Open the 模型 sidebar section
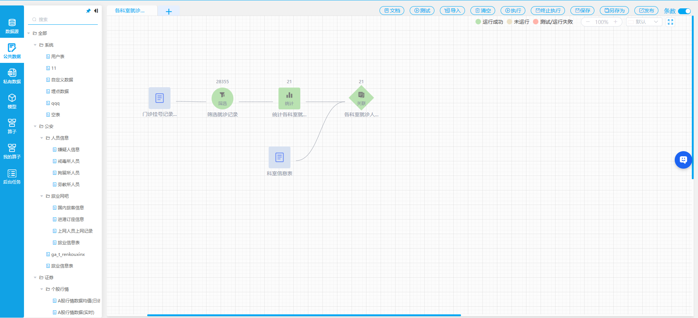Viewport: 698px width, 318px height. [x=12, y=101]
